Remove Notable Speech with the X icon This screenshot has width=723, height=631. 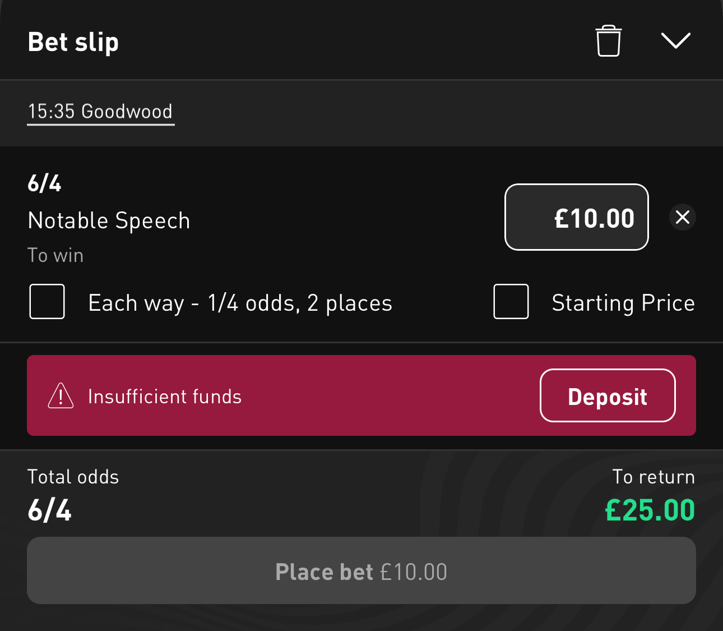(682, 217)
